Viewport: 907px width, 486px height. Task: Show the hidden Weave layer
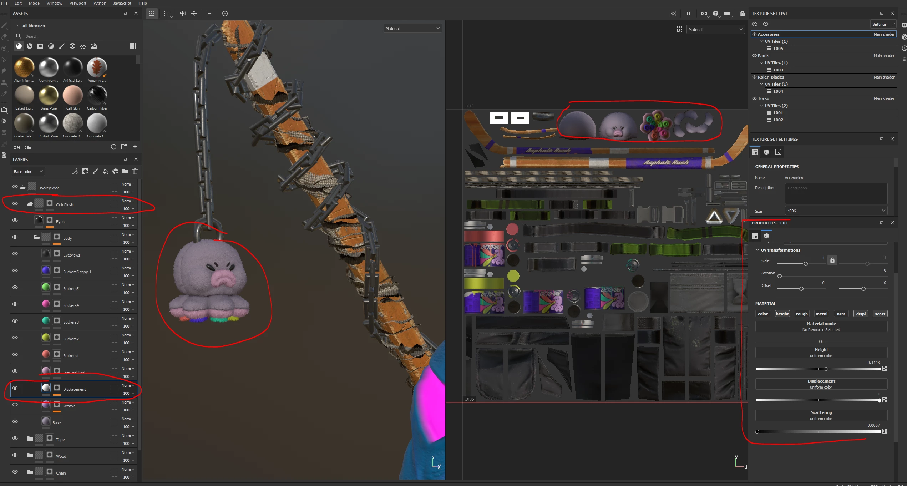coord(15,405)
